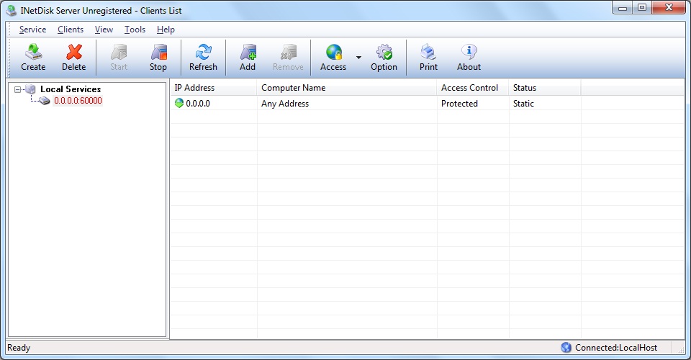Viewport: 691px width, 360px height.
Task: Click the INetDisk app icon in title bar
Action: [12, 11]
